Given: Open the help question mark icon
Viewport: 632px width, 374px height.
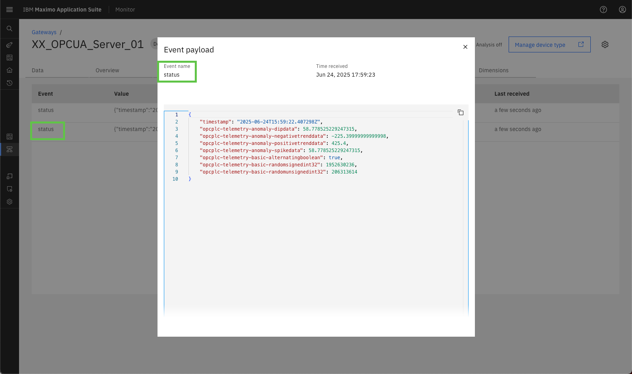Looking at the screenshot, I should [x=603, y=10].
